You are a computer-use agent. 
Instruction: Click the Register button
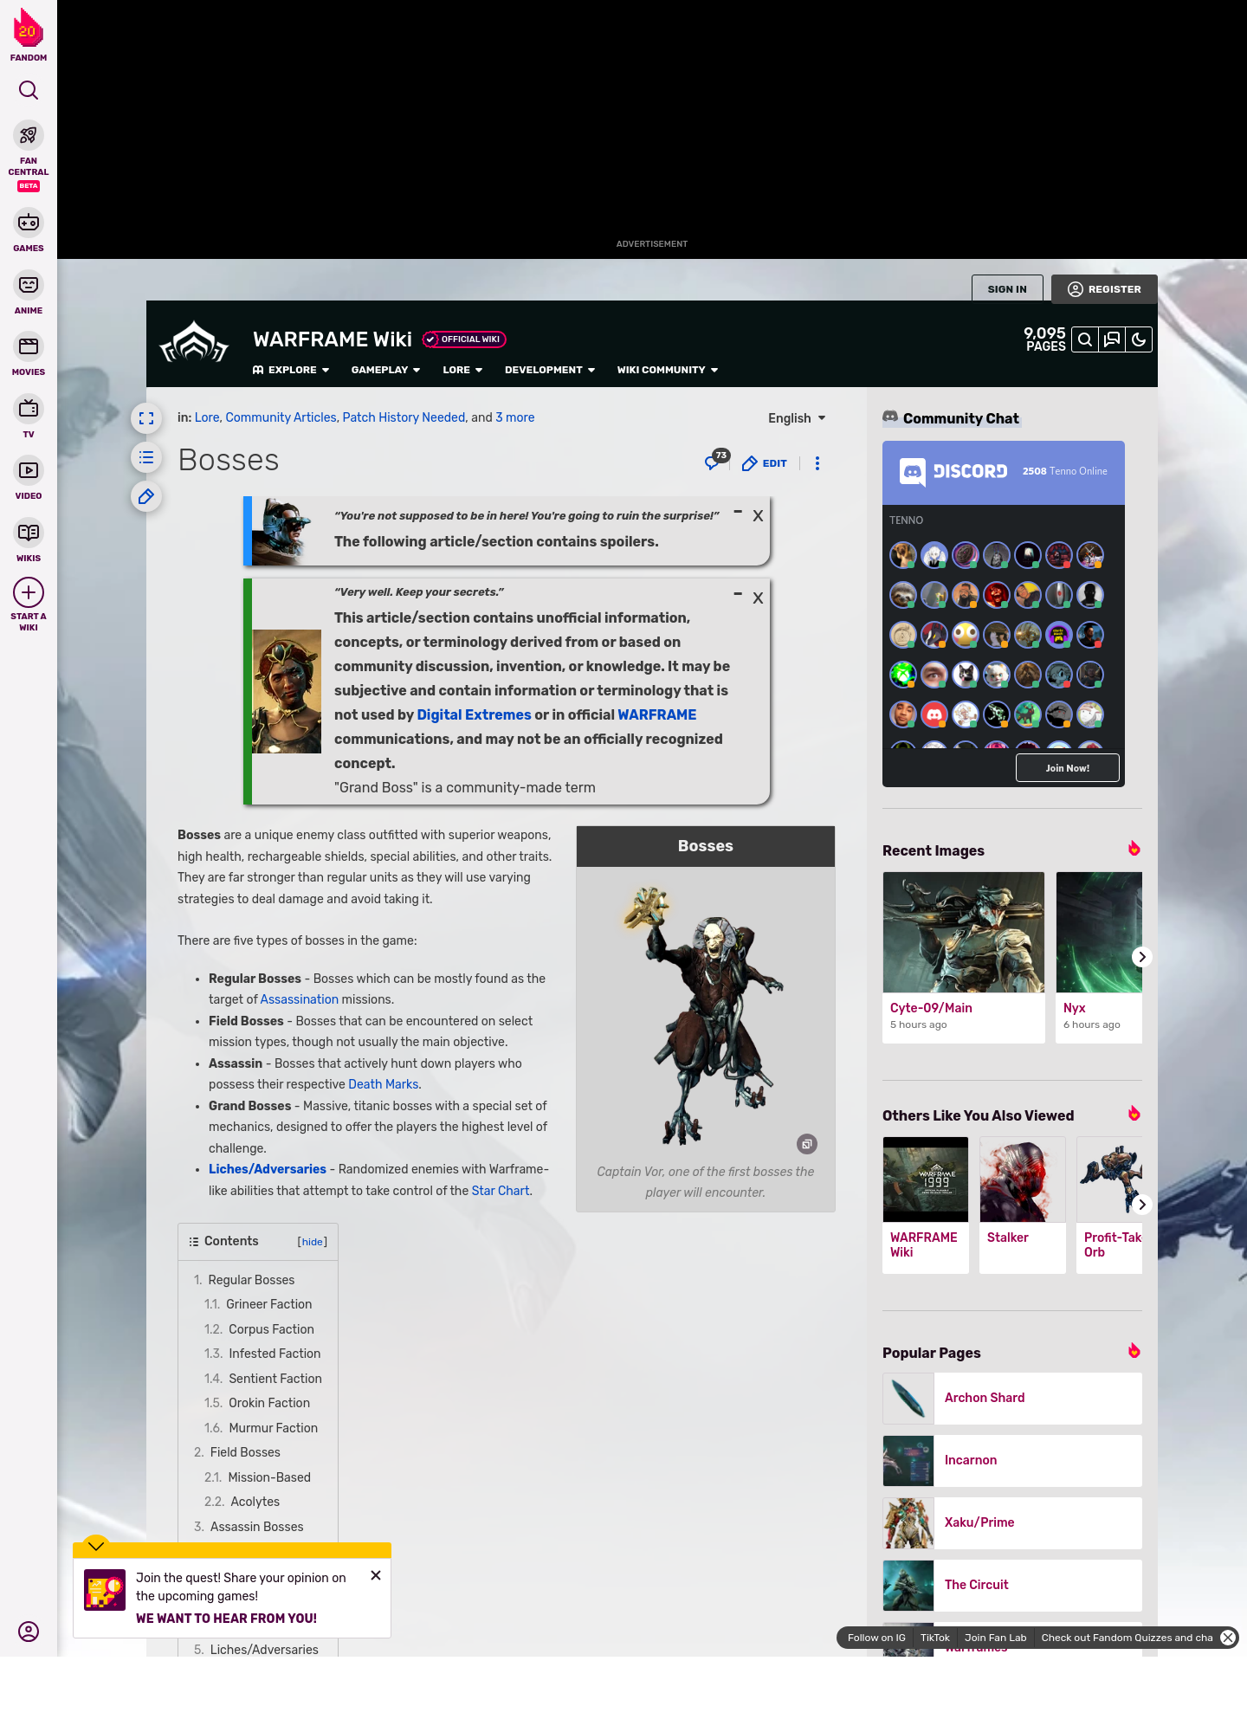[x=1104, y=289]
